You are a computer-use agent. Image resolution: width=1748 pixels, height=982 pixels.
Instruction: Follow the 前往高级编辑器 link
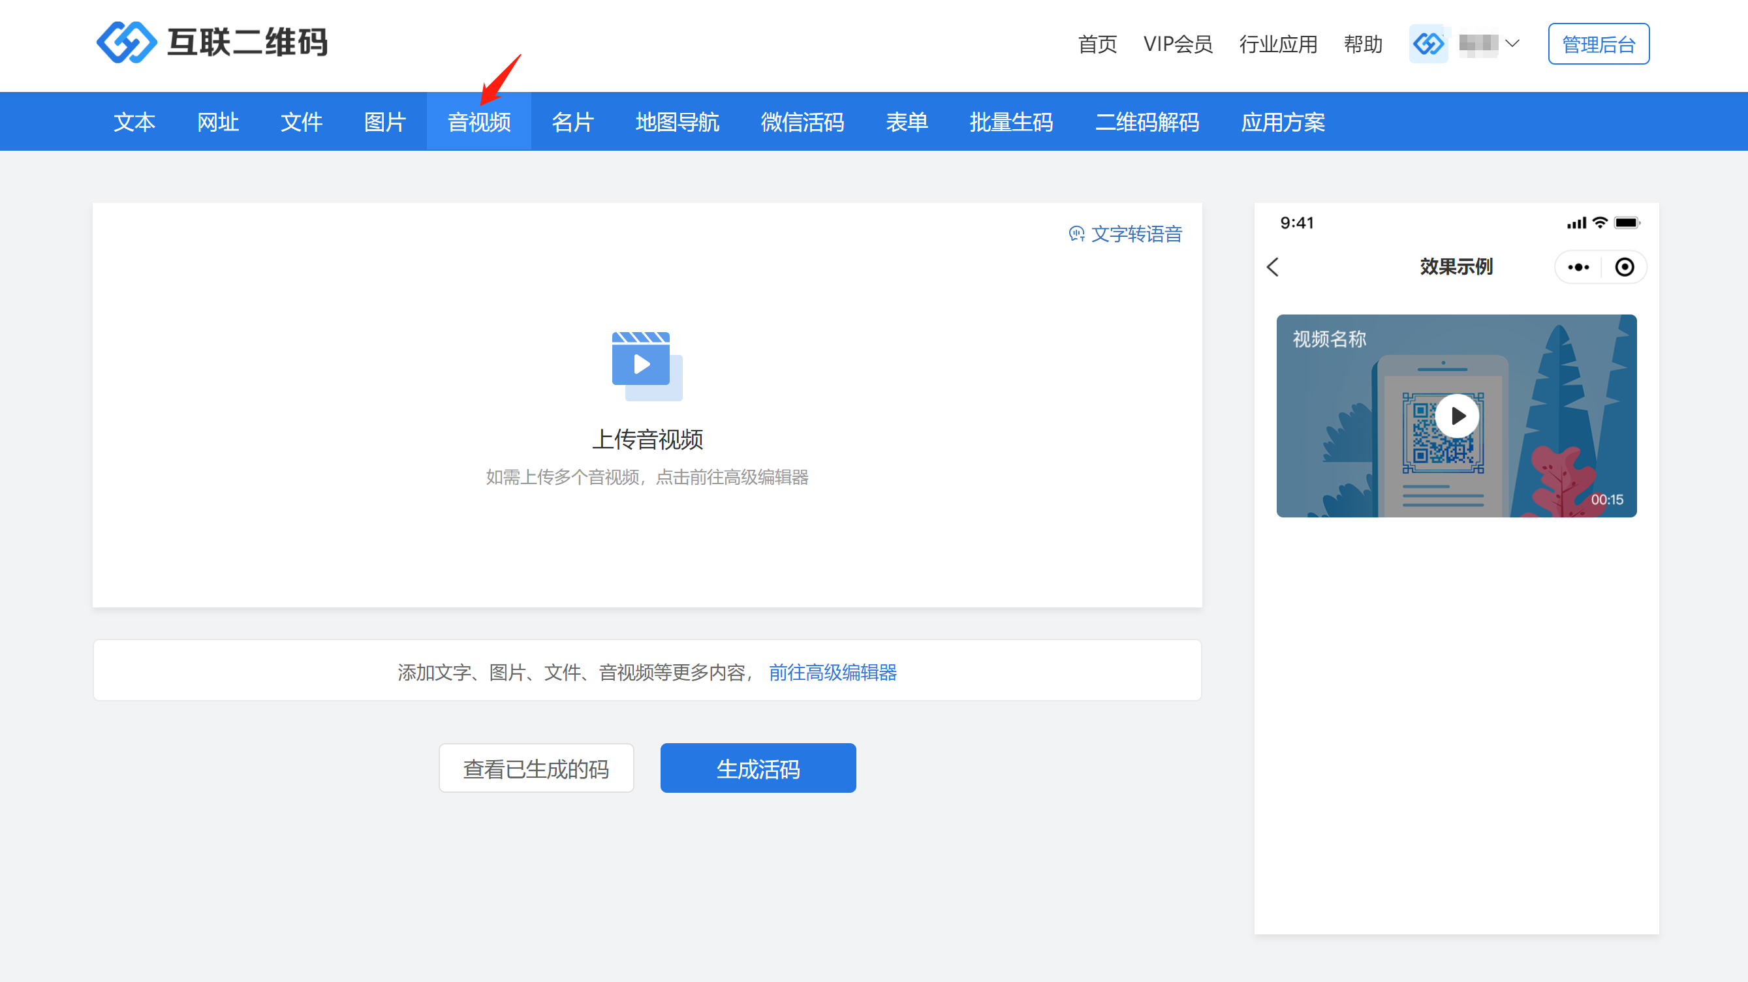coord(833,672)
